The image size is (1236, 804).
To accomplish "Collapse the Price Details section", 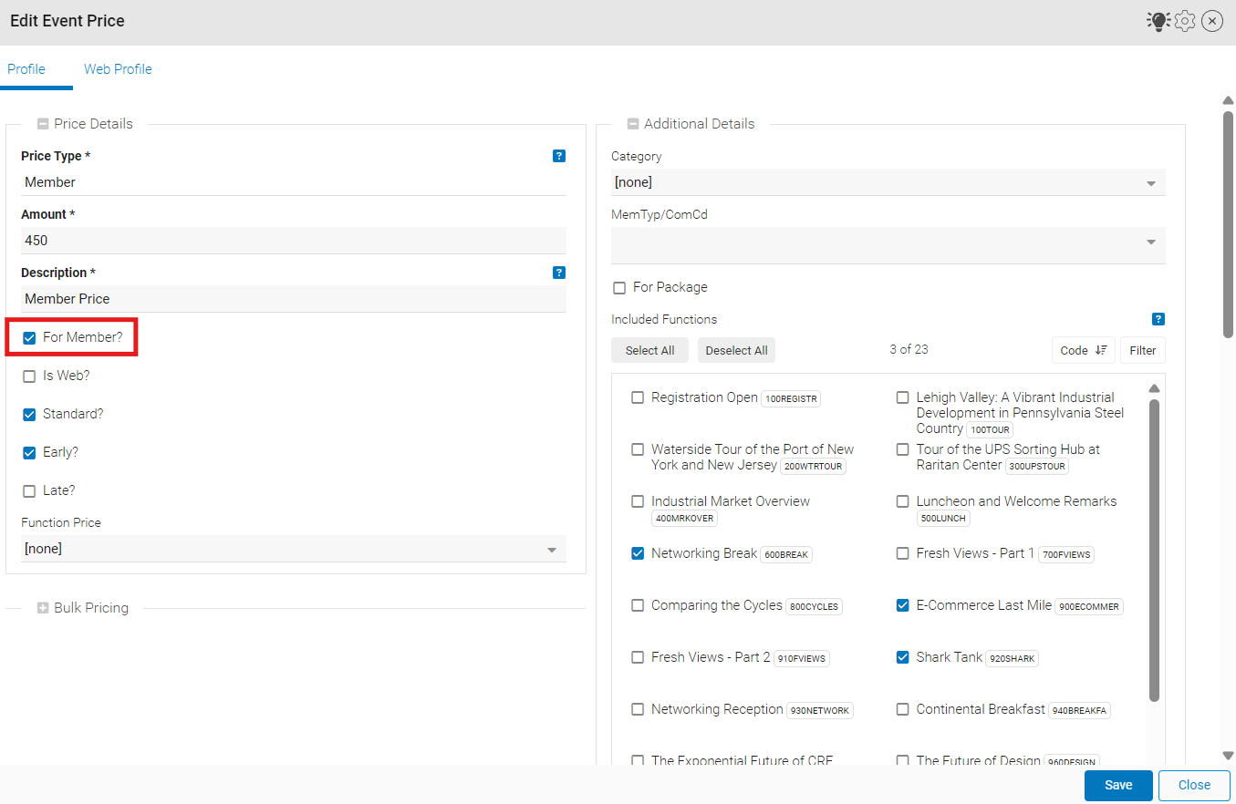I will tap(43, 124).
